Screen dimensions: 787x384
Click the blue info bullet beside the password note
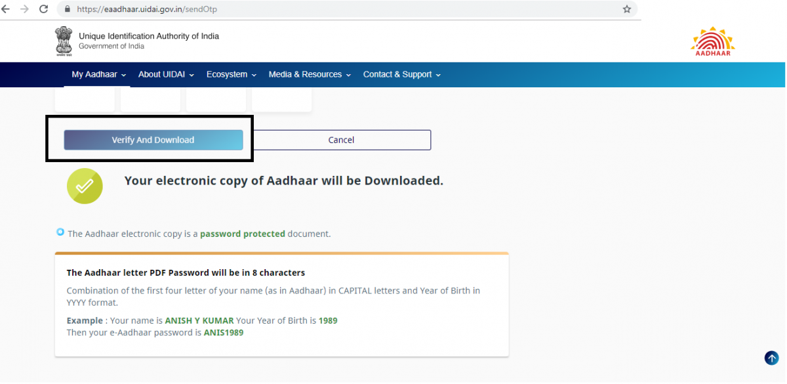(60, 232)
